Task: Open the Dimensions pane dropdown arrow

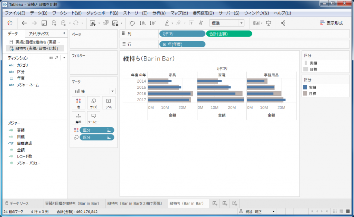Action: tap(64, 58)
